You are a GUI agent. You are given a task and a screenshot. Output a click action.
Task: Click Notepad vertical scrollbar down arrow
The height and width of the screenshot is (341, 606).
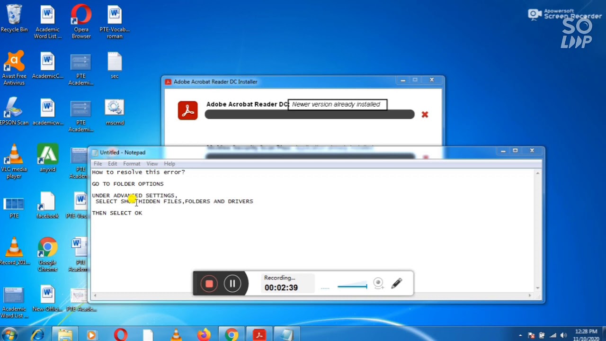(538, 288)
